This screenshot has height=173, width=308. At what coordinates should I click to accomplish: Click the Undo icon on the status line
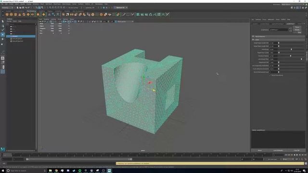pyautogui.click(x=26, y=8)
